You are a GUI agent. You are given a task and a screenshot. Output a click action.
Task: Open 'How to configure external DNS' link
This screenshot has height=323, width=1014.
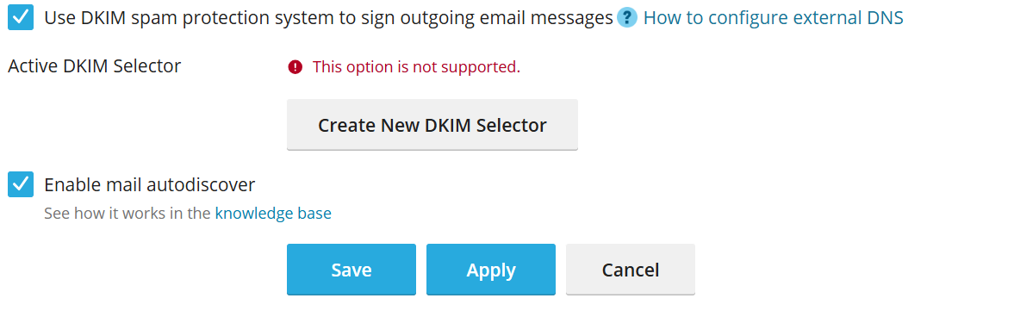pos(773,18)
